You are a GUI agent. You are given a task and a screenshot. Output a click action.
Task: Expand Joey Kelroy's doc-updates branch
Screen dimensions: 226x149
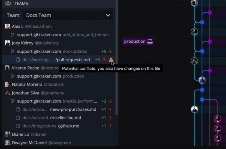click(52, 51)
